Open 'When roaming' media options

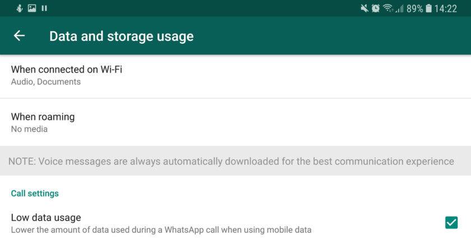(x=43, y=117)
